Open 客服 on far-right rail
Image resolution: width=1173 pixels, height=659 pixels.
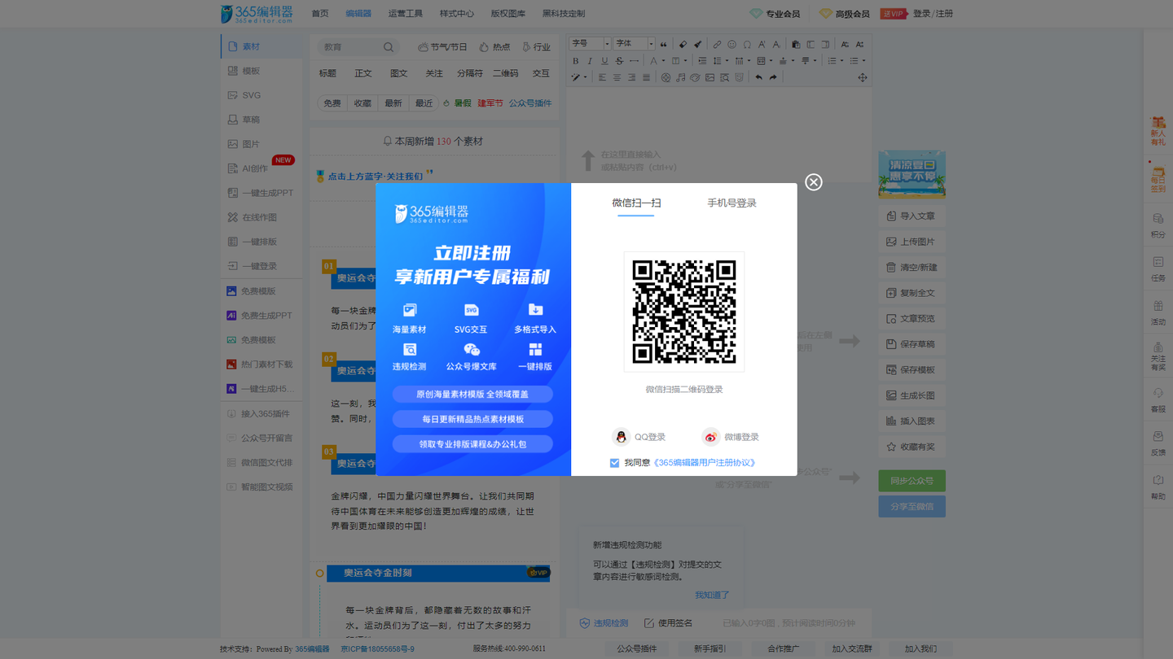[1158, 399]
